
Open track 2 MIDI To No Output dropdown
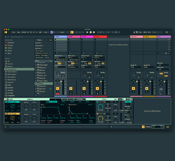click(x=74, y=67)
